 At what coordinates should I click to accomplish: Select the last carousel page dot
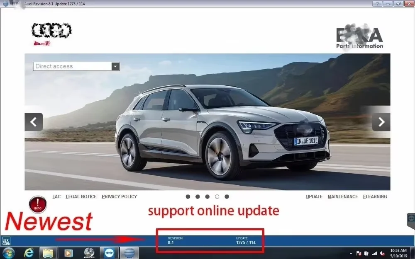pos(227,197)
